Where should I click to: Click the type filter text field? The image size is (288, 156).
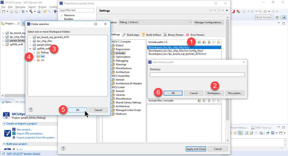(x=77, y=10)
